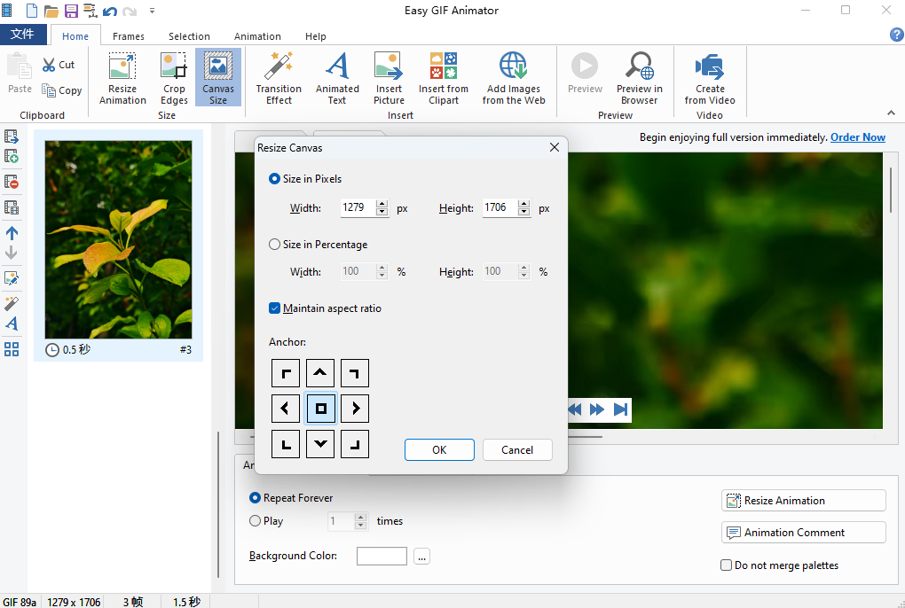
Task: Enable Size in Percentage option
Action: pos(275,244)
